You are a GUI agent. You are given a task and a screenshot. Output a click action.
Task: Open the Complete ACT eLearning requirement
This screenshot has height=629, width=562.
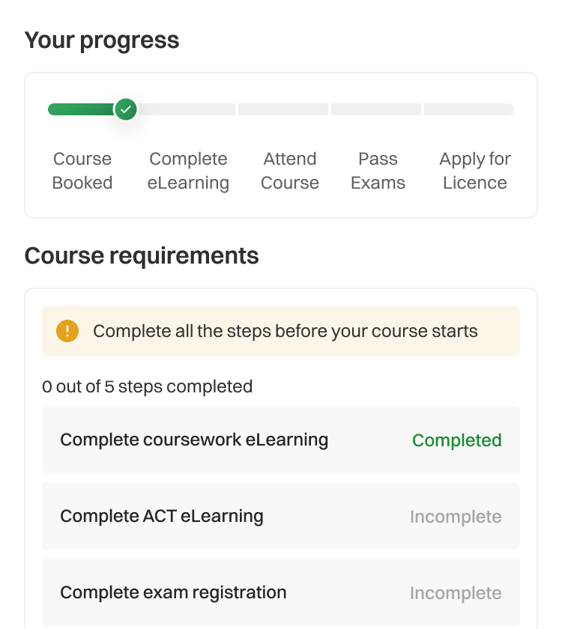click(x=162, y=516)
